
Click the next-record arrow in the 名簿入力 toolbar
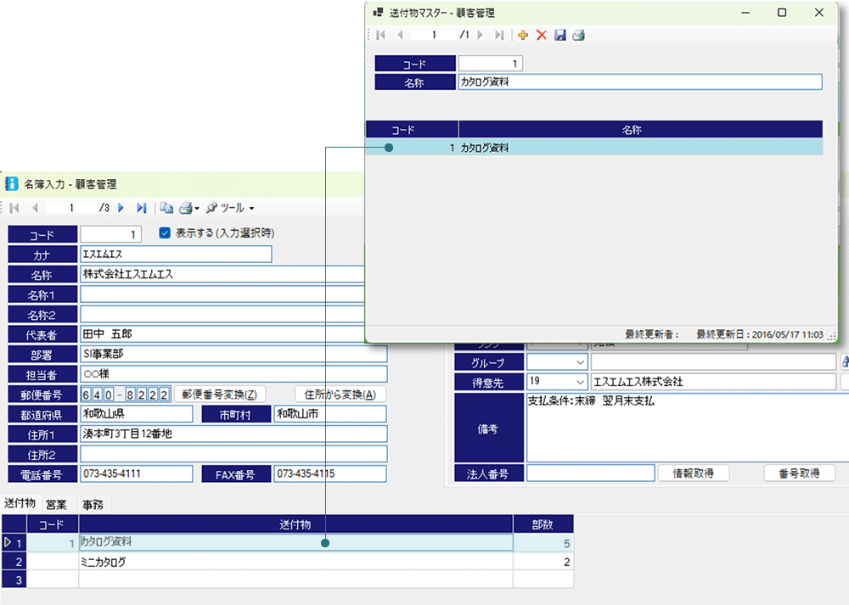coord(121,207)
